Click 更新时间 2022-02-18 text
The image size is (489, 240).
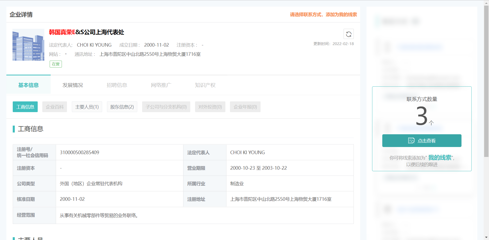pos(334,44)
